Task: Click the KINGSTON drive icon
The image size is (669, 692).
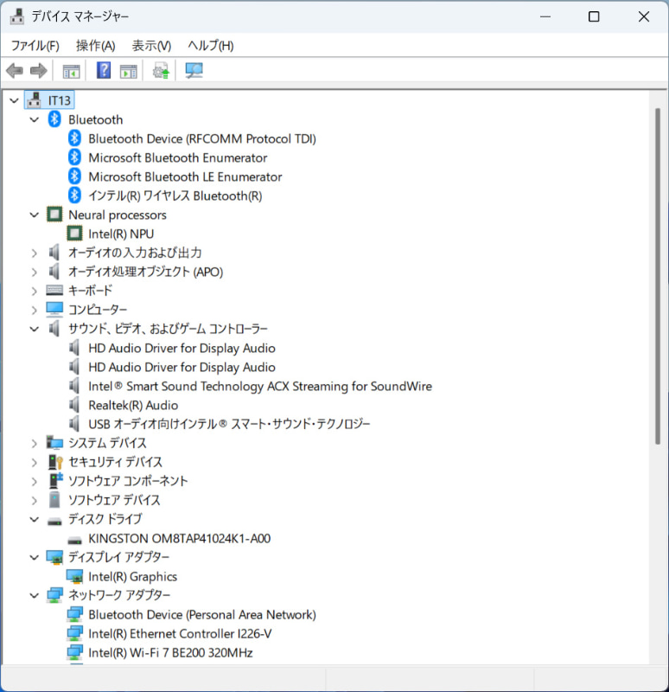Action: point(74,540)
